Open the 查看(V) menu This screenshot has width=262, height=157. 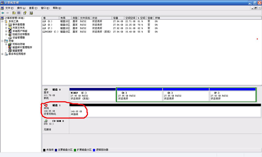[x=33, y=8]
